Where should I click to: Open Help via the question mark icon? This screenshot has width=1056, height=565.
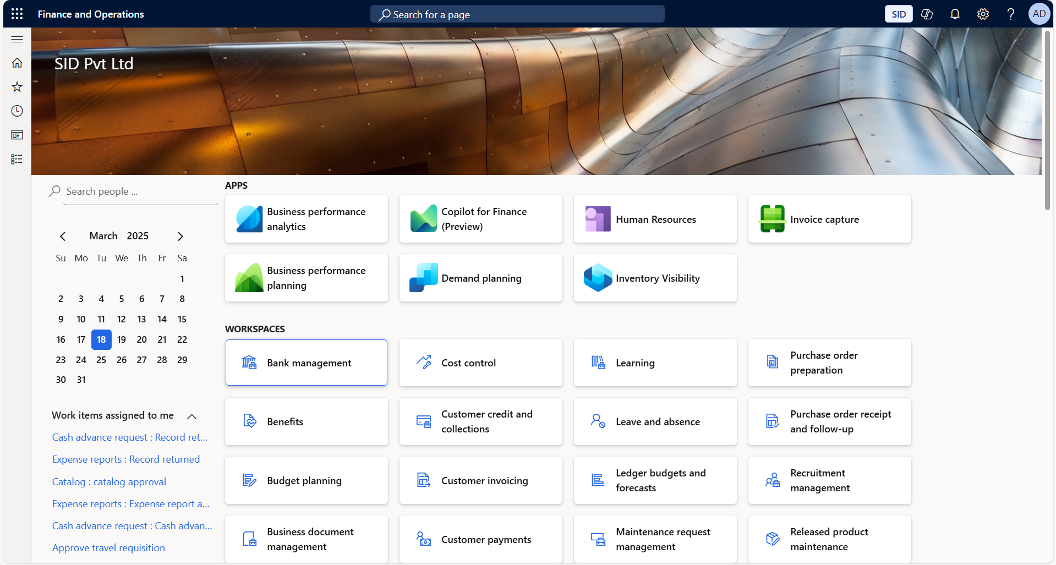[x=1011, y=14]
